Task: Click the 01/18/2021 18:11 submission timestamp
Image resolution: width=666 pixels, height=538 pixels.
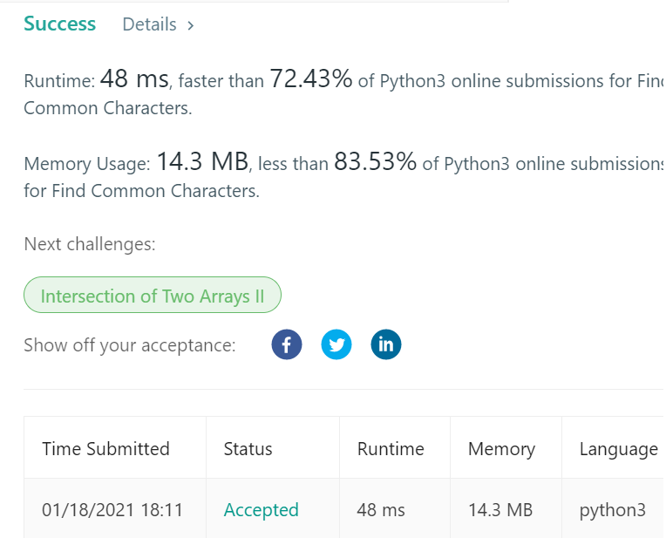Action: click(x=112, y=509)
